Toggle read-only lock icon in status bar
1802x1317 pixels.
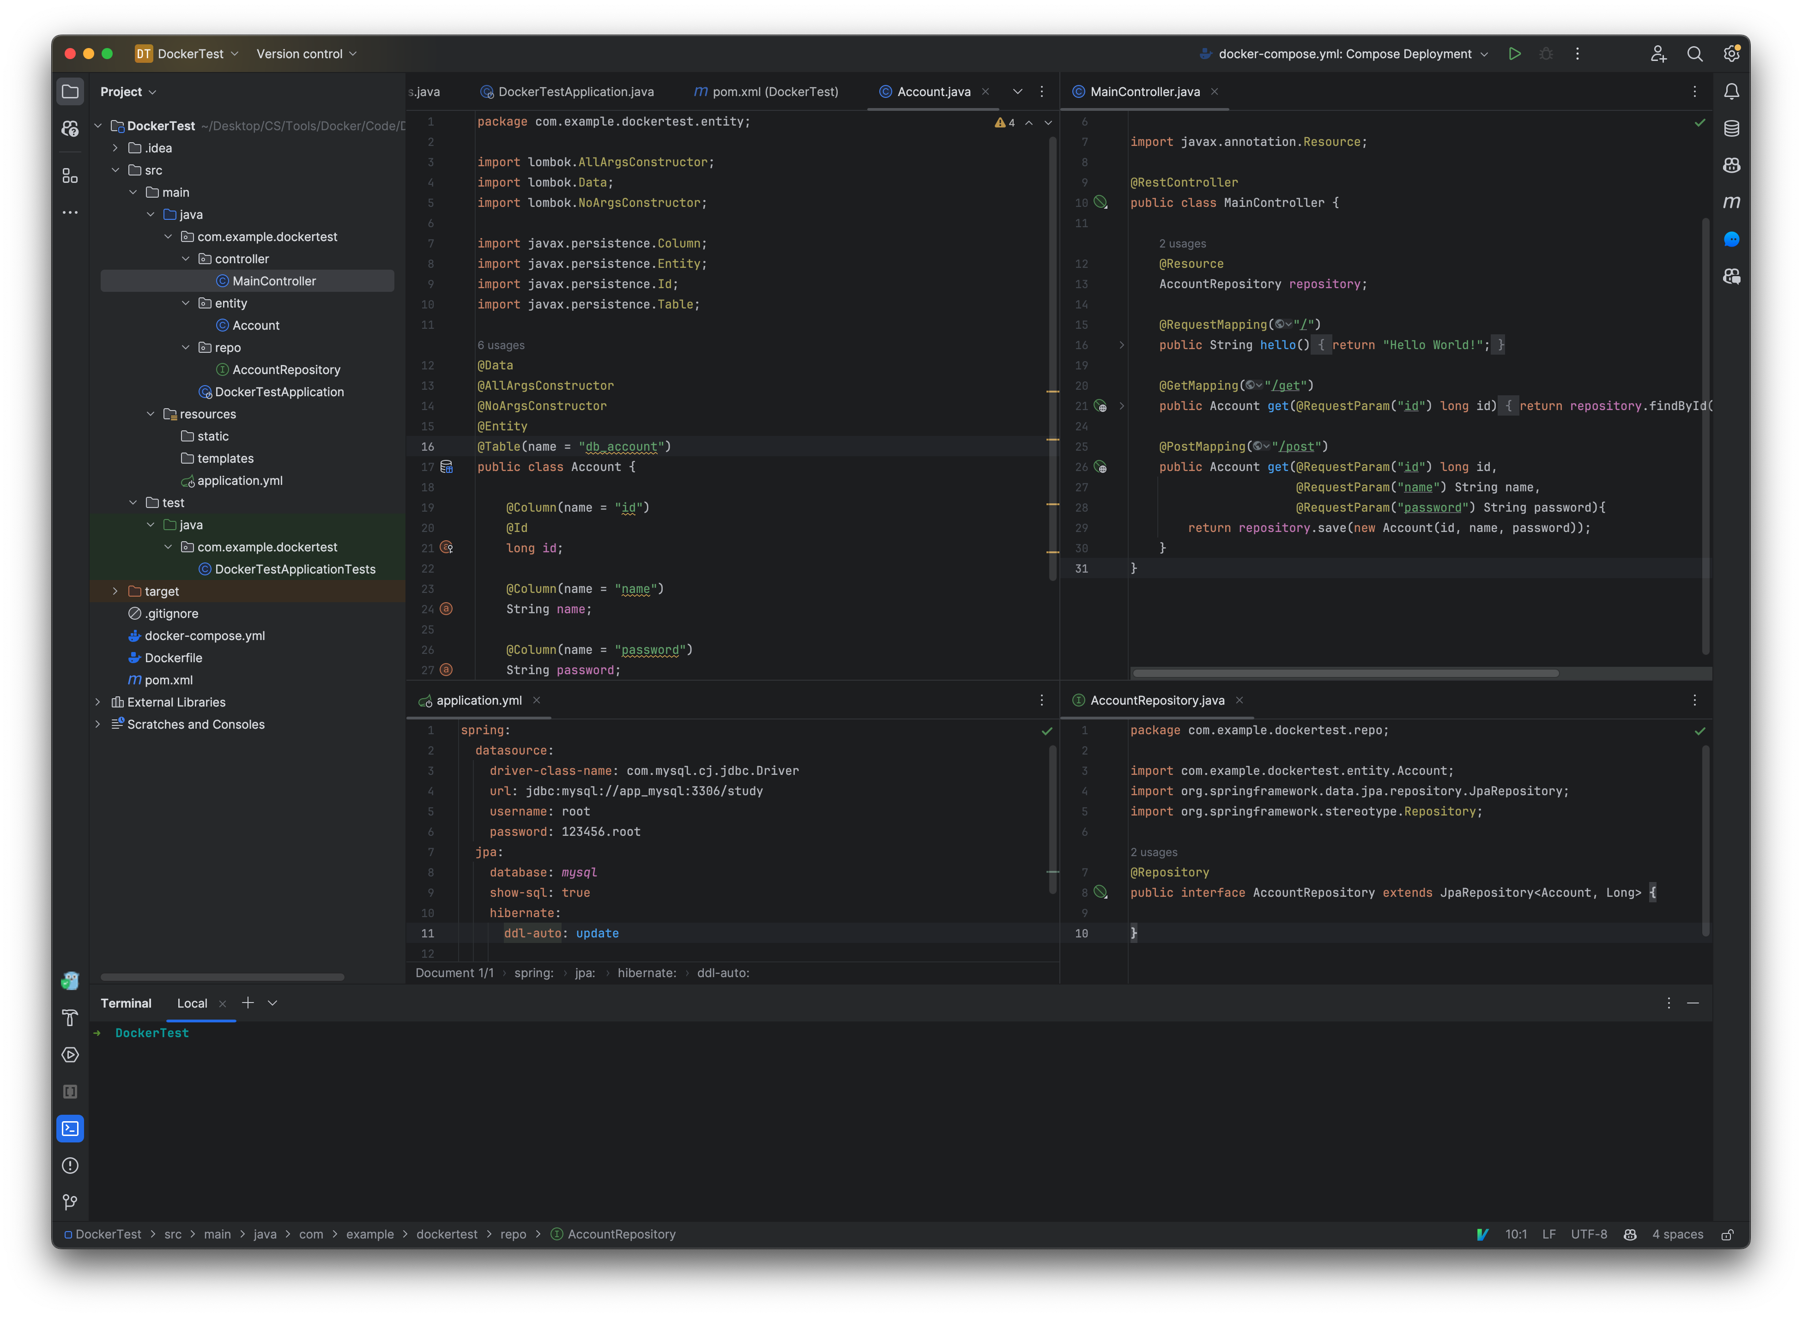coord(1727,1234)
